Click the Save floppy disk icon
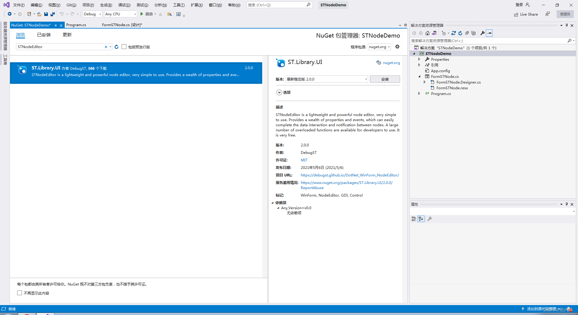The height and width of the screenshot is (315, 578). pos(46,14)
